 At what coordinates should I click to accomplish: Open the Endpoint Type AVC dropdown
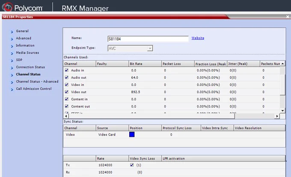(130, 48)
